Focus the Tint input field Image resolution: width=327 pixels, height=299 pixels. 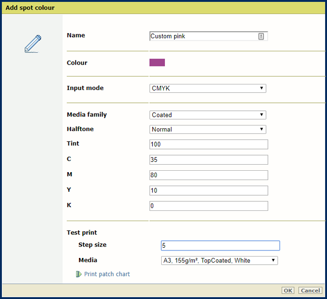[209, 144]
